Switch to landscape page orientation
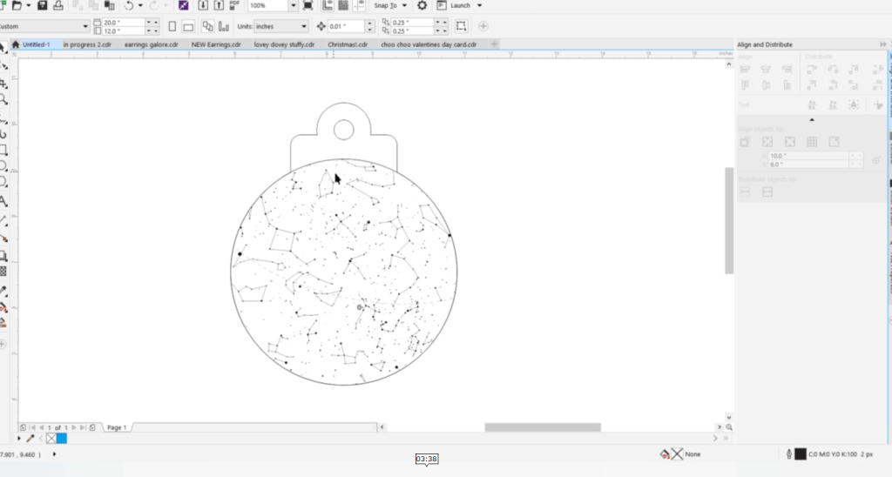This screenshot has height=477, width=892. pyautogui.click(x=189, y=27)
